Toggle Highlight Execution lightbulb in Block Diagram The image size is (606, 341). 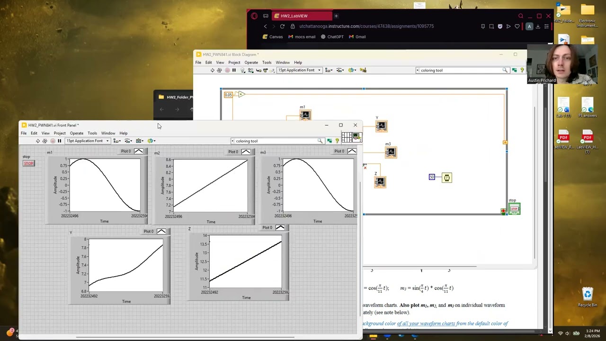click(243, 70)
